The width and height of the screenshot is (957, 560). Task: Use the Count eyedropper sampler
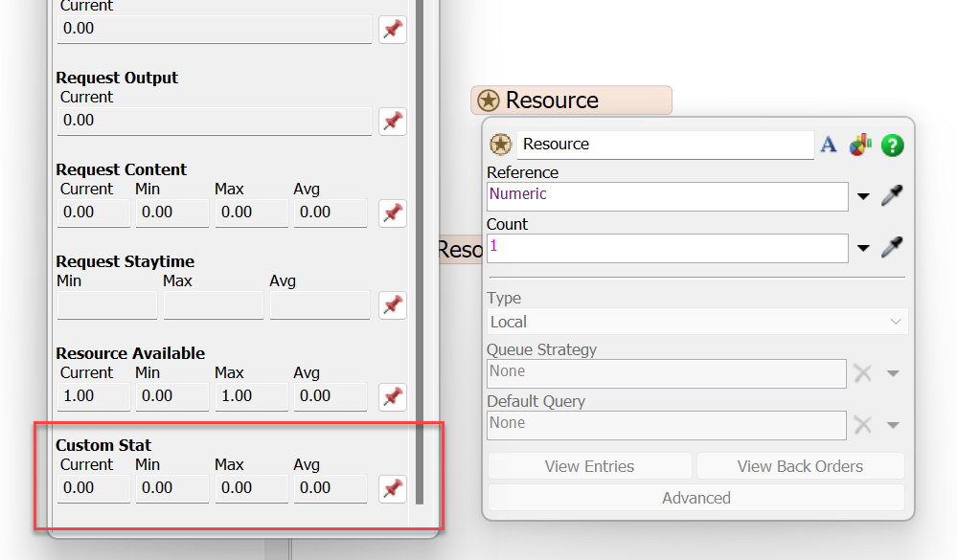[892, 248]
